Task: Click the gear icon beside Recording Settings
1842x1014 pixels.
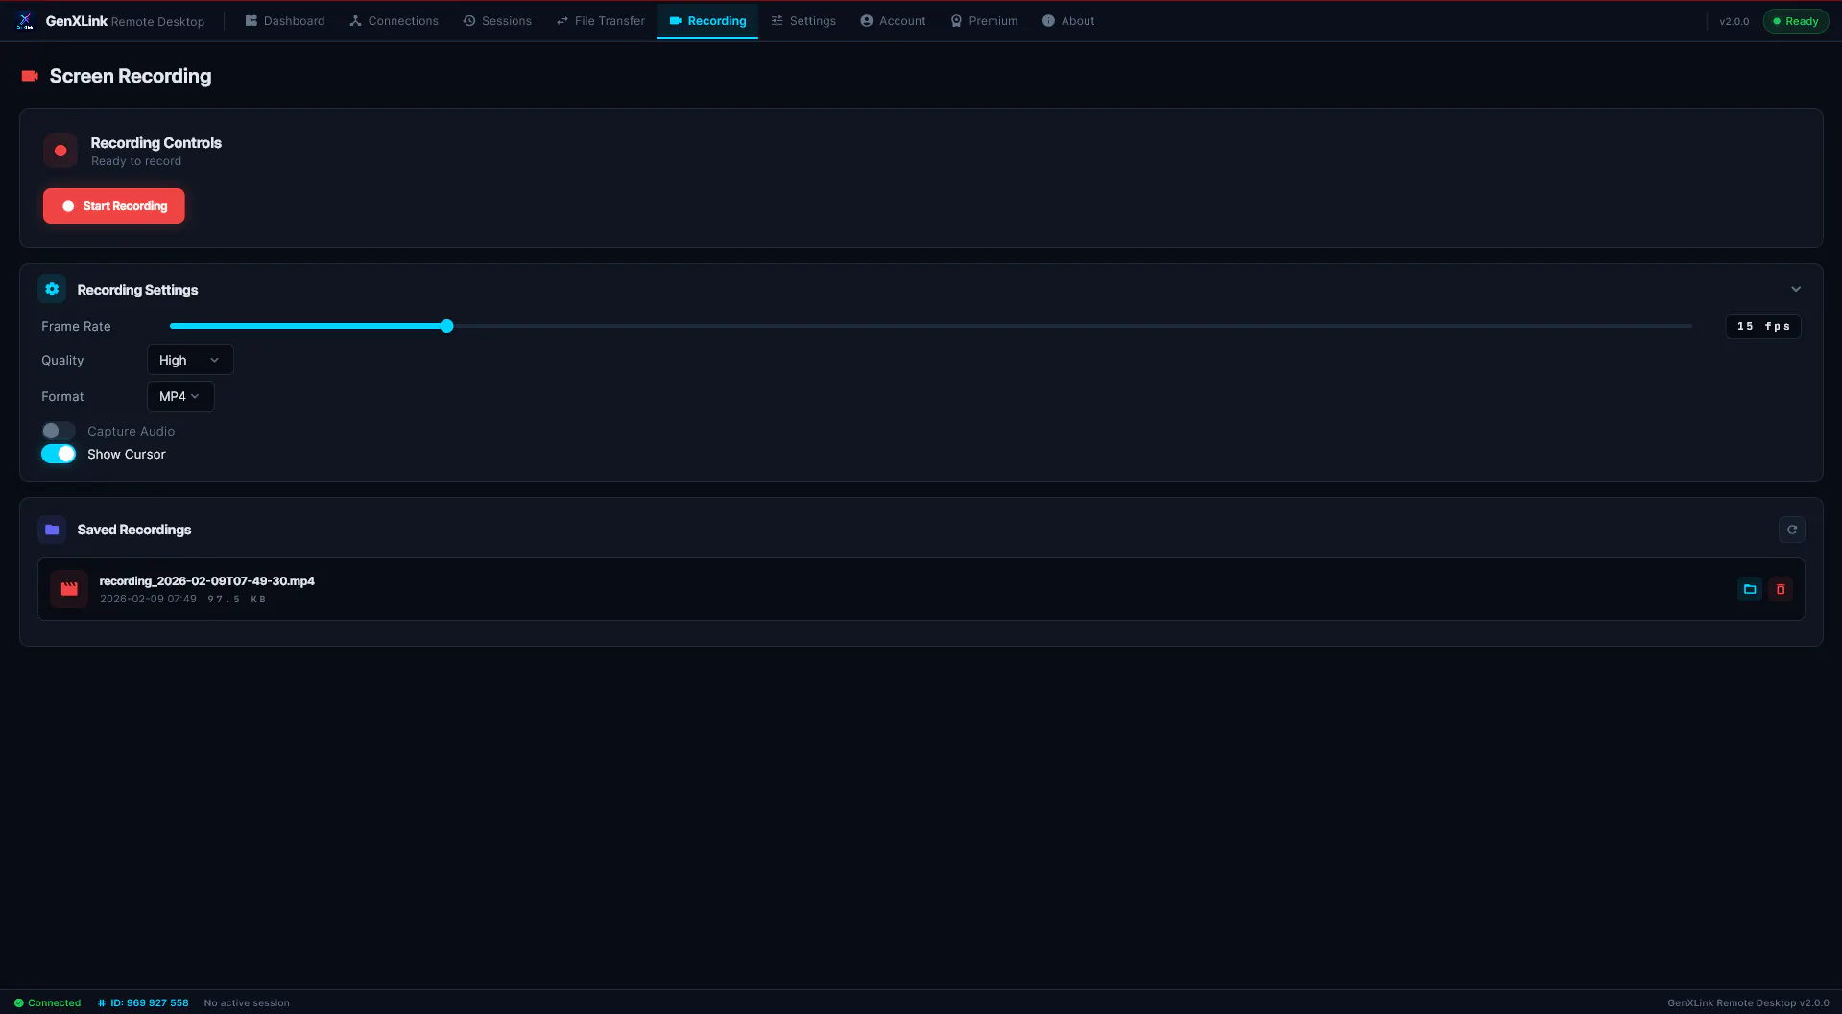Action: (52, 289)
